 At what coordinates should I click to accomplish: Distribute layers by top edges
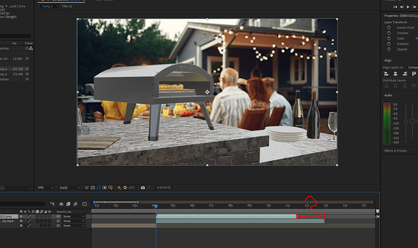coord(386,85)
